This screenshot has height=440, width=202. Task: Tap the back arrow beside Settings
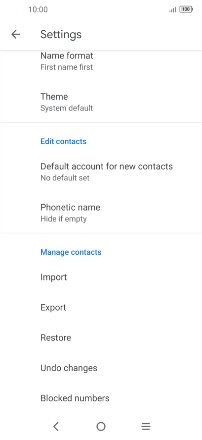point(16,34)
